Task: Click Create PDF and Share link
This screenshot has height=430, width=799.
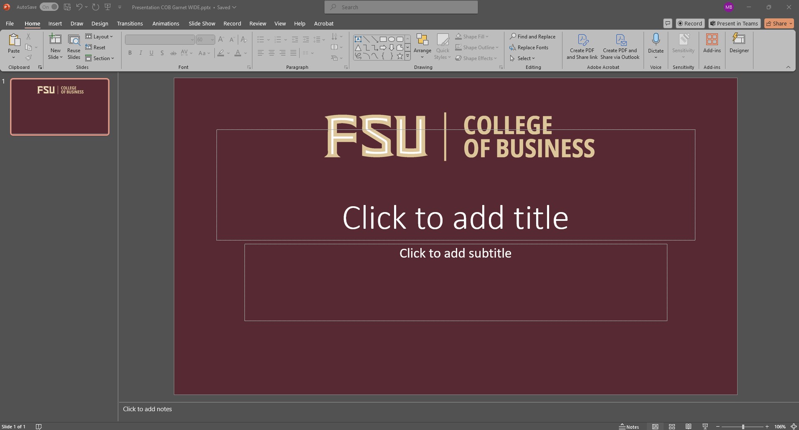Action: (582, 46)
